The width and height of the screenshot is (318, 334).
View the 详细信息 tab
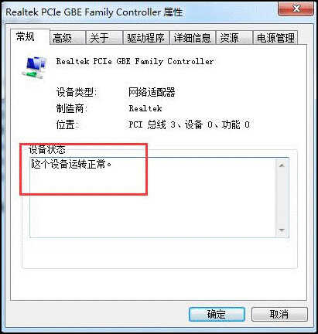(193, 38)
